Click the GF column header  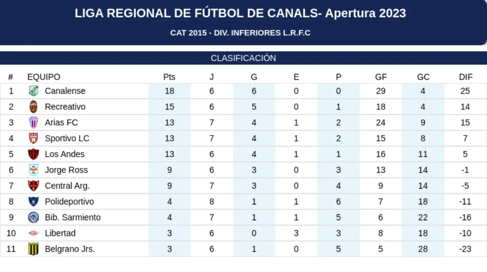(x=381, y=77)
